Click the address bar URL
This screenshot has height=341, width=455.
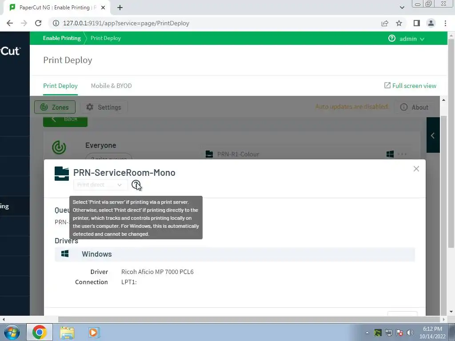click(126, 23)
